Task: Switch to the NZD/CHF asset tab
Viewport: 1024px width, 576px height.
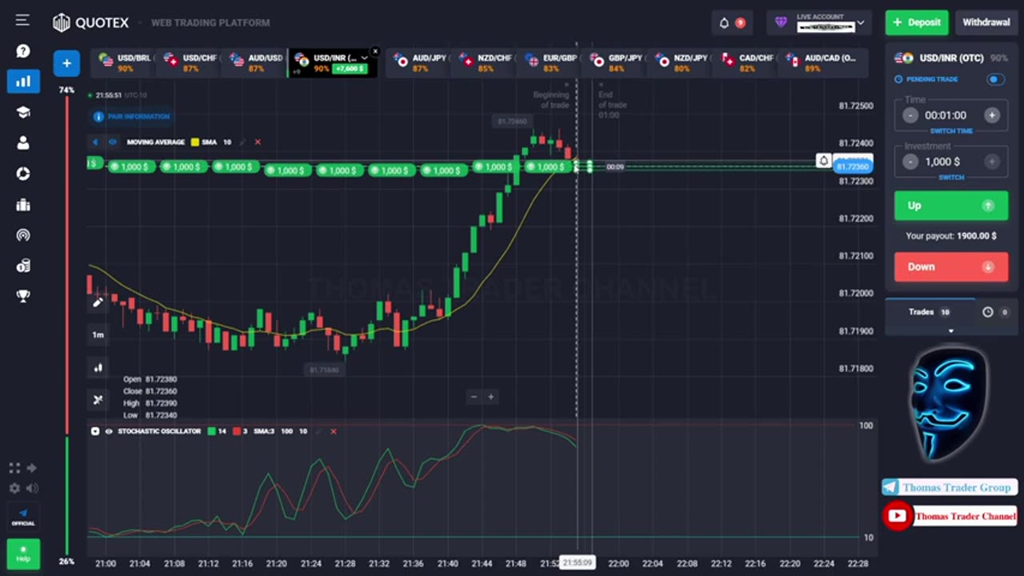Action: (x=485, y=63)
